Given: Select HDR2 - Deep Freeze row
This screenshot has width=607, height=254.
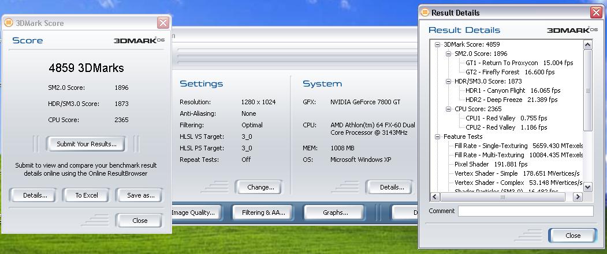Looking at the screenshot, I should [x=511, y=100].
